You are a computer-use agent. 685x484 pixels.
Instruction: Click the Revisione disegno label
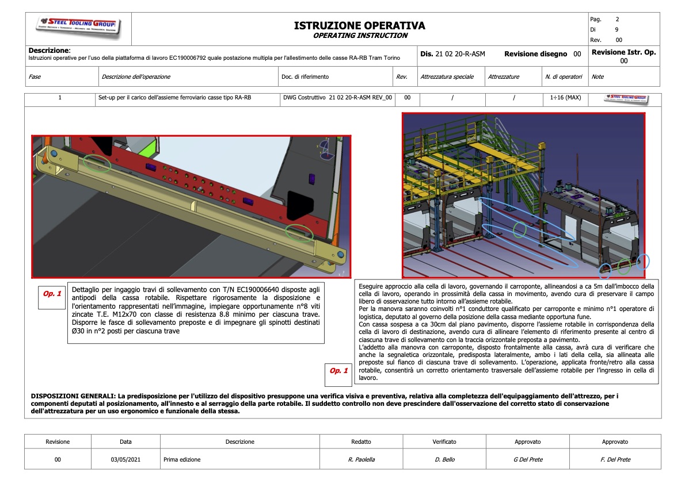point(535,54)
